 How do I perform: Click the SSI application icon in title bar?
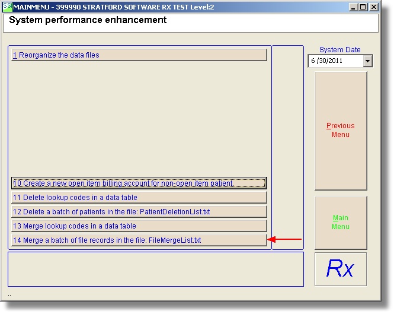tap(7, 7)
